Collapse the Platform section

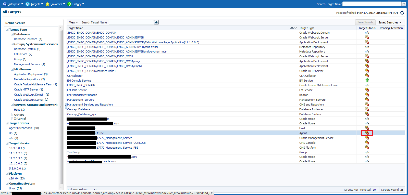7,174
